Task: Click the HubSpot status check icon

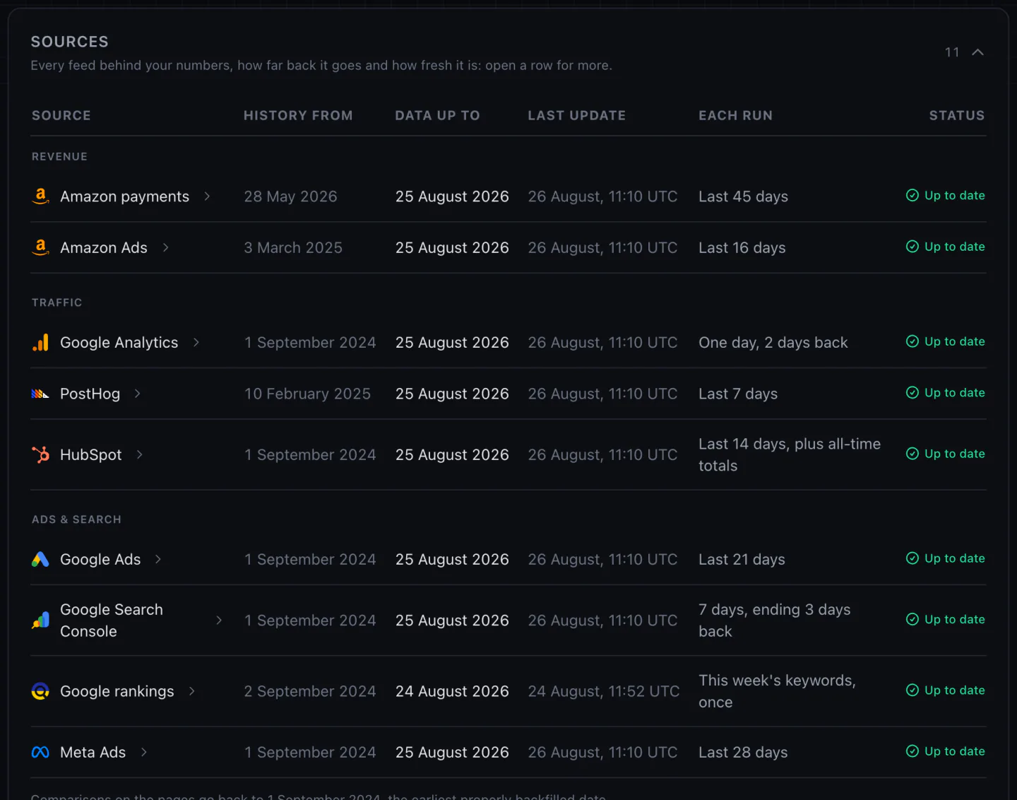Action: pyautogui.click(x=912, y=454)
